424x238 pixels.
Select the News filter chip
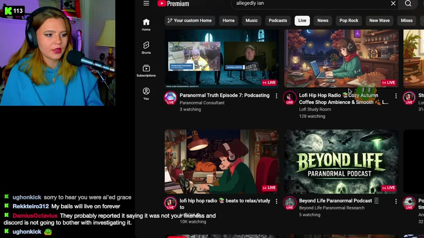click(x=323, y=20)
